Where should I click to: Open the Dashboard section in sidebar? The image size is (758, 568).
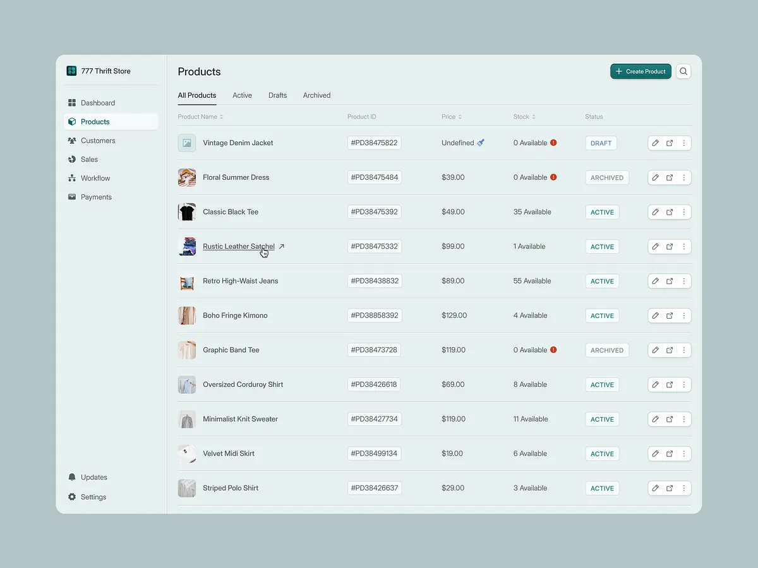[97, 102]
